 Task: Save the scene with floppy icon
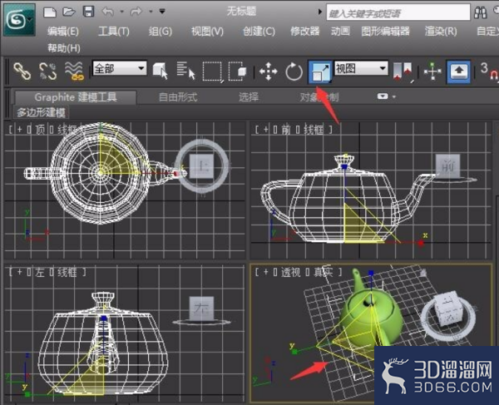click(88, 12)
